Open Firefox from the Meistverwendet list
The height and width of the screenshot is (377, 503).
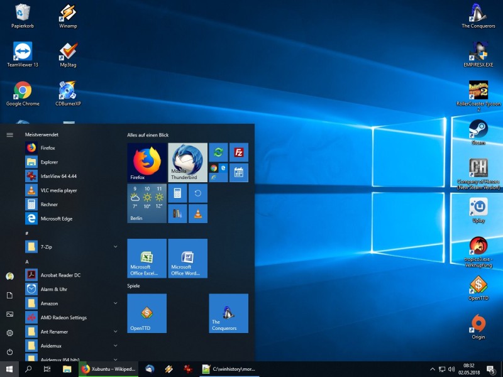click(x=71, y=148)
